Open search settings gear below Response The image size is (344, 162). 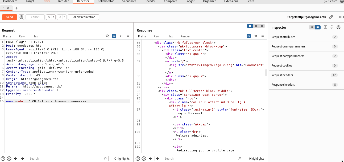(144, 159)
